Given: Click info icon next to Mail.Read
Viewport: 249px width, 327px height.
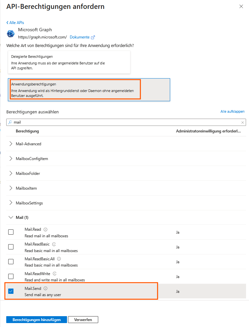Looking at the screenshot, I should (46, 229).
